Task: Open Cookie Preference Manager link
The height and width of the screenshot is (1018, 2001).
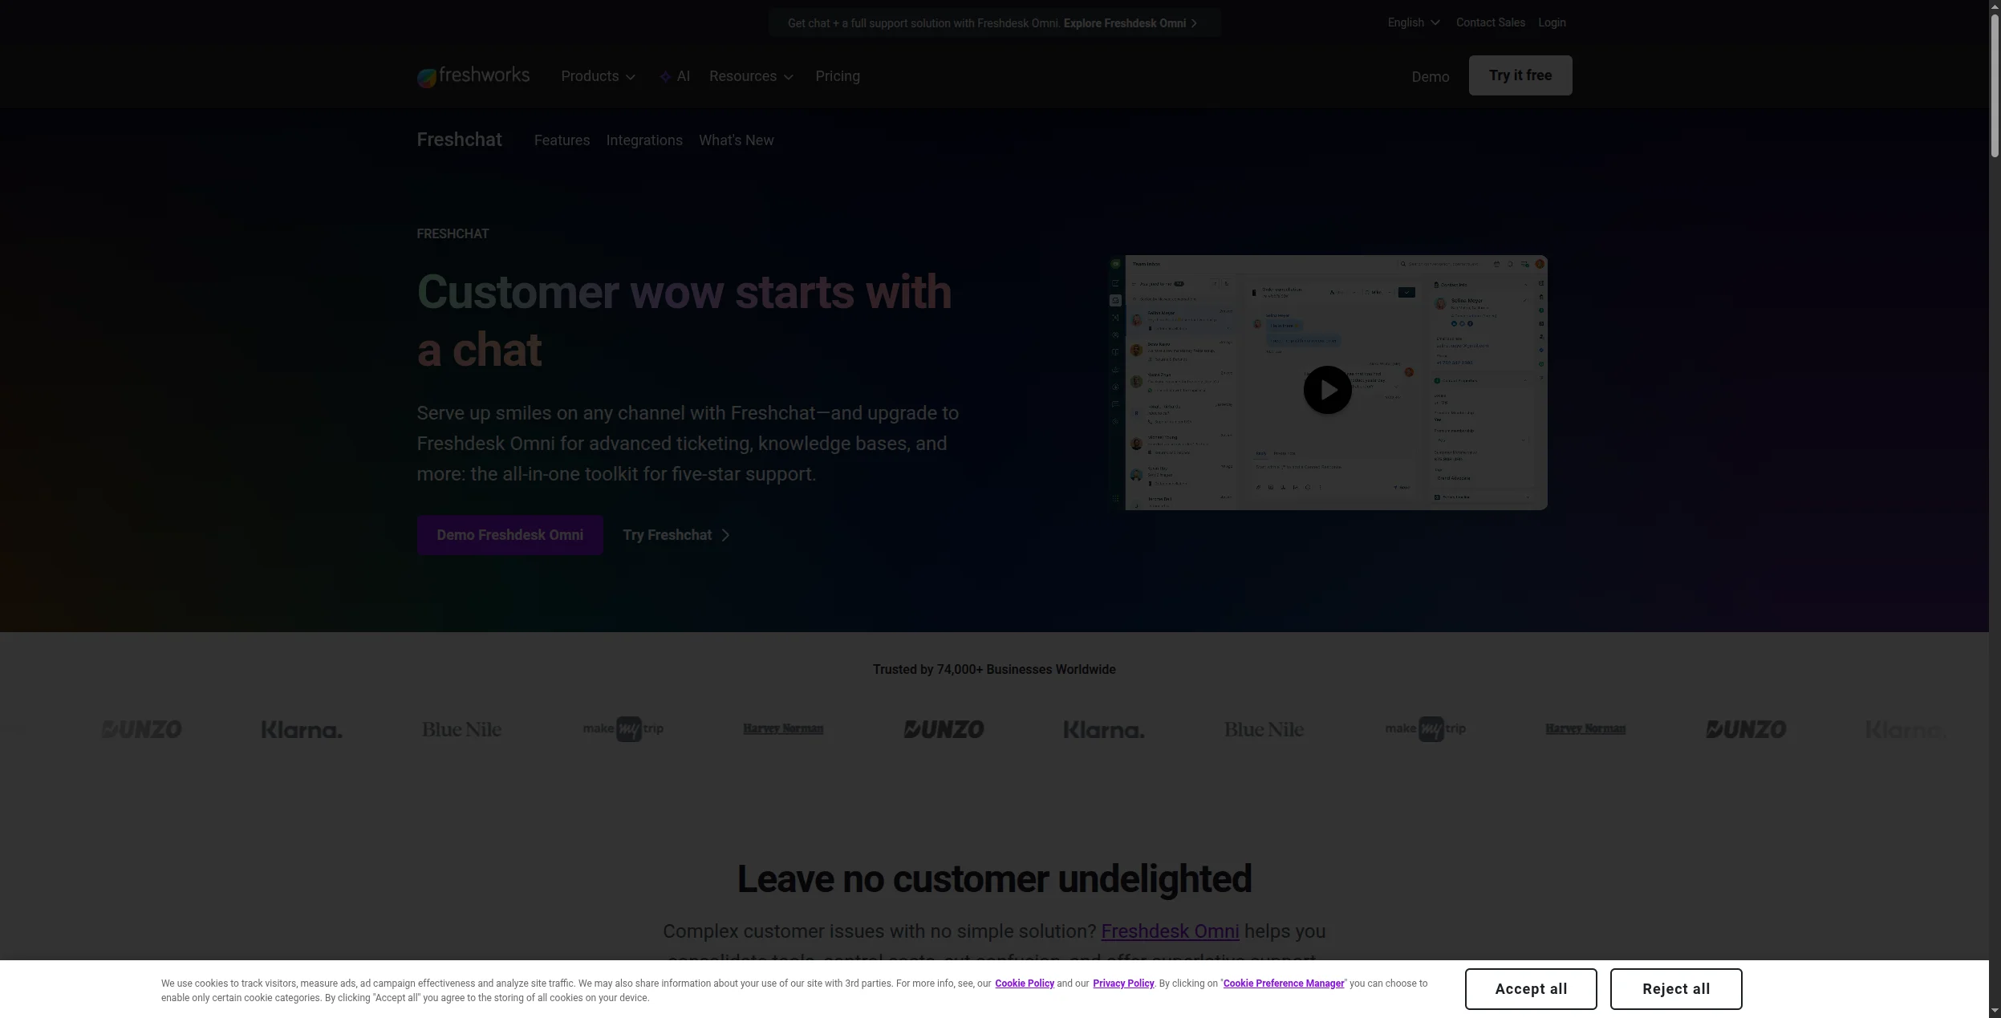Action: pyautogui.click(x=1283, y=984)
